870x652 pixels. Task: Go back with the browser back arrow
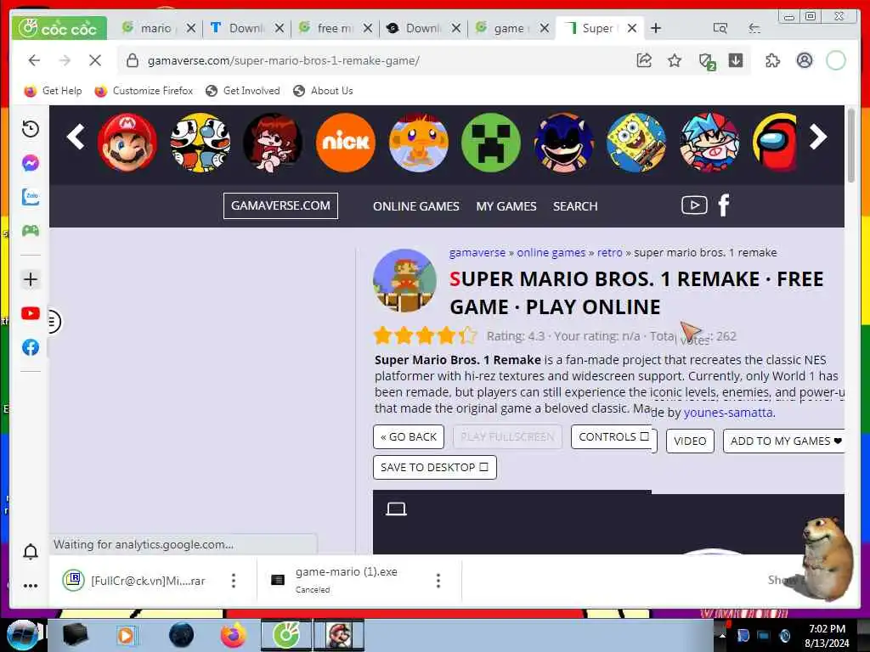pyautogui.click(x=34, y=60)
